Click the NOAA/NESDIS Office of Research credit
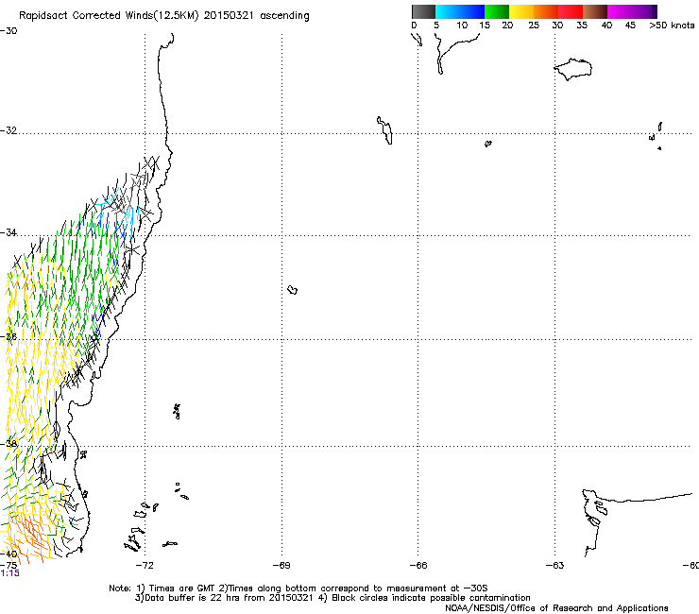The height and width of the screenshot is (614, 699). click(556, 608)
